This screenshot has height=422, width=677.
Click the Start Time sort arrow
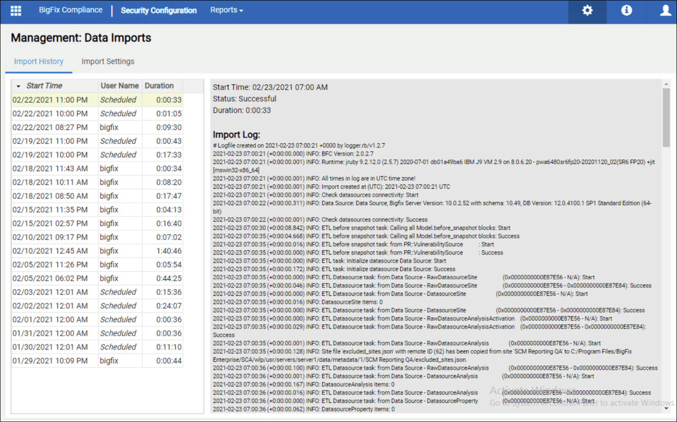click(x=18, y=86)
